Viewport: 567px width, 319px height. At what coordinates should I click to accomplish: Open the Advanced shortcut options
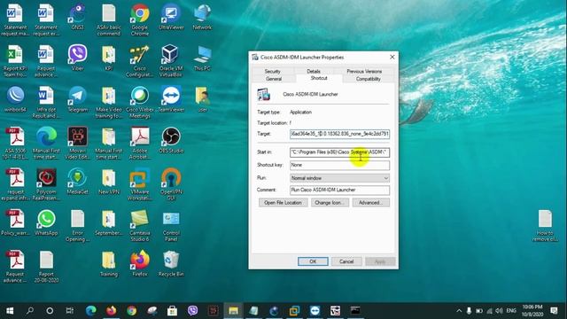coord(370,203)
